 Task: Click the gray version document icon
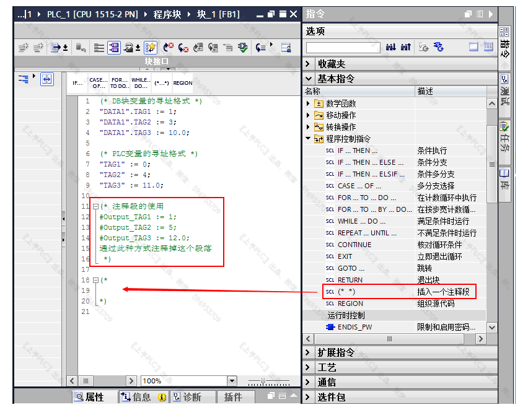click(423, 47)
